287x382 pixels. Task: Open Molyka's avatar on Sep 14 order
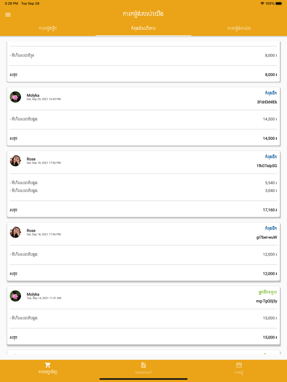click(x=16, y=296)
